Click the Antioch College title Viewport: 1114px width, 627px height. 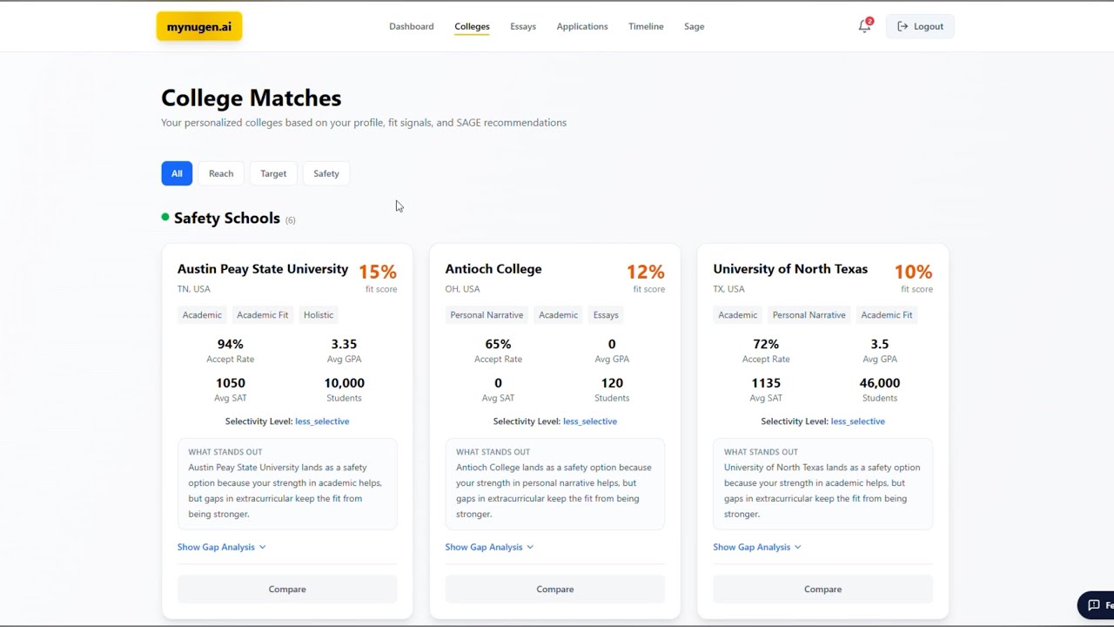tap(493, 269)
